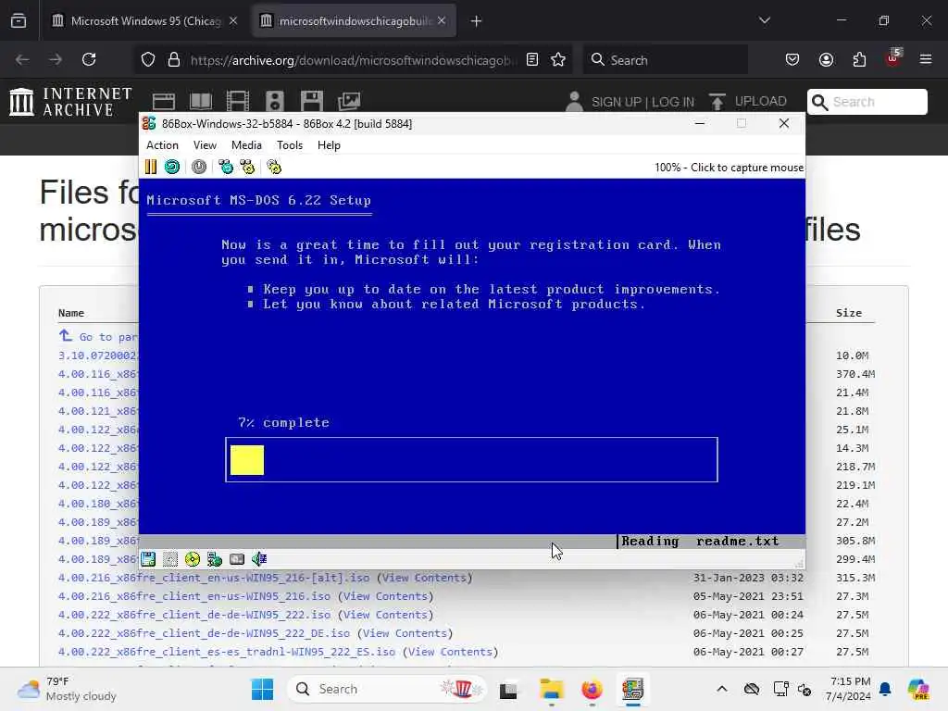948x711 pixels.
Task: Click the Ctrl+Alt+Esc icon in 86Box toolbar
Action: (x=248, y=167)
